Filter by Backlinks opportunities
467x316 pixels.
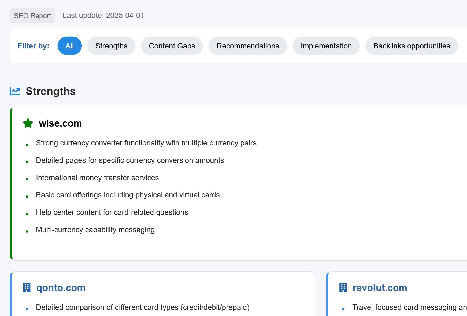(412, 46)
